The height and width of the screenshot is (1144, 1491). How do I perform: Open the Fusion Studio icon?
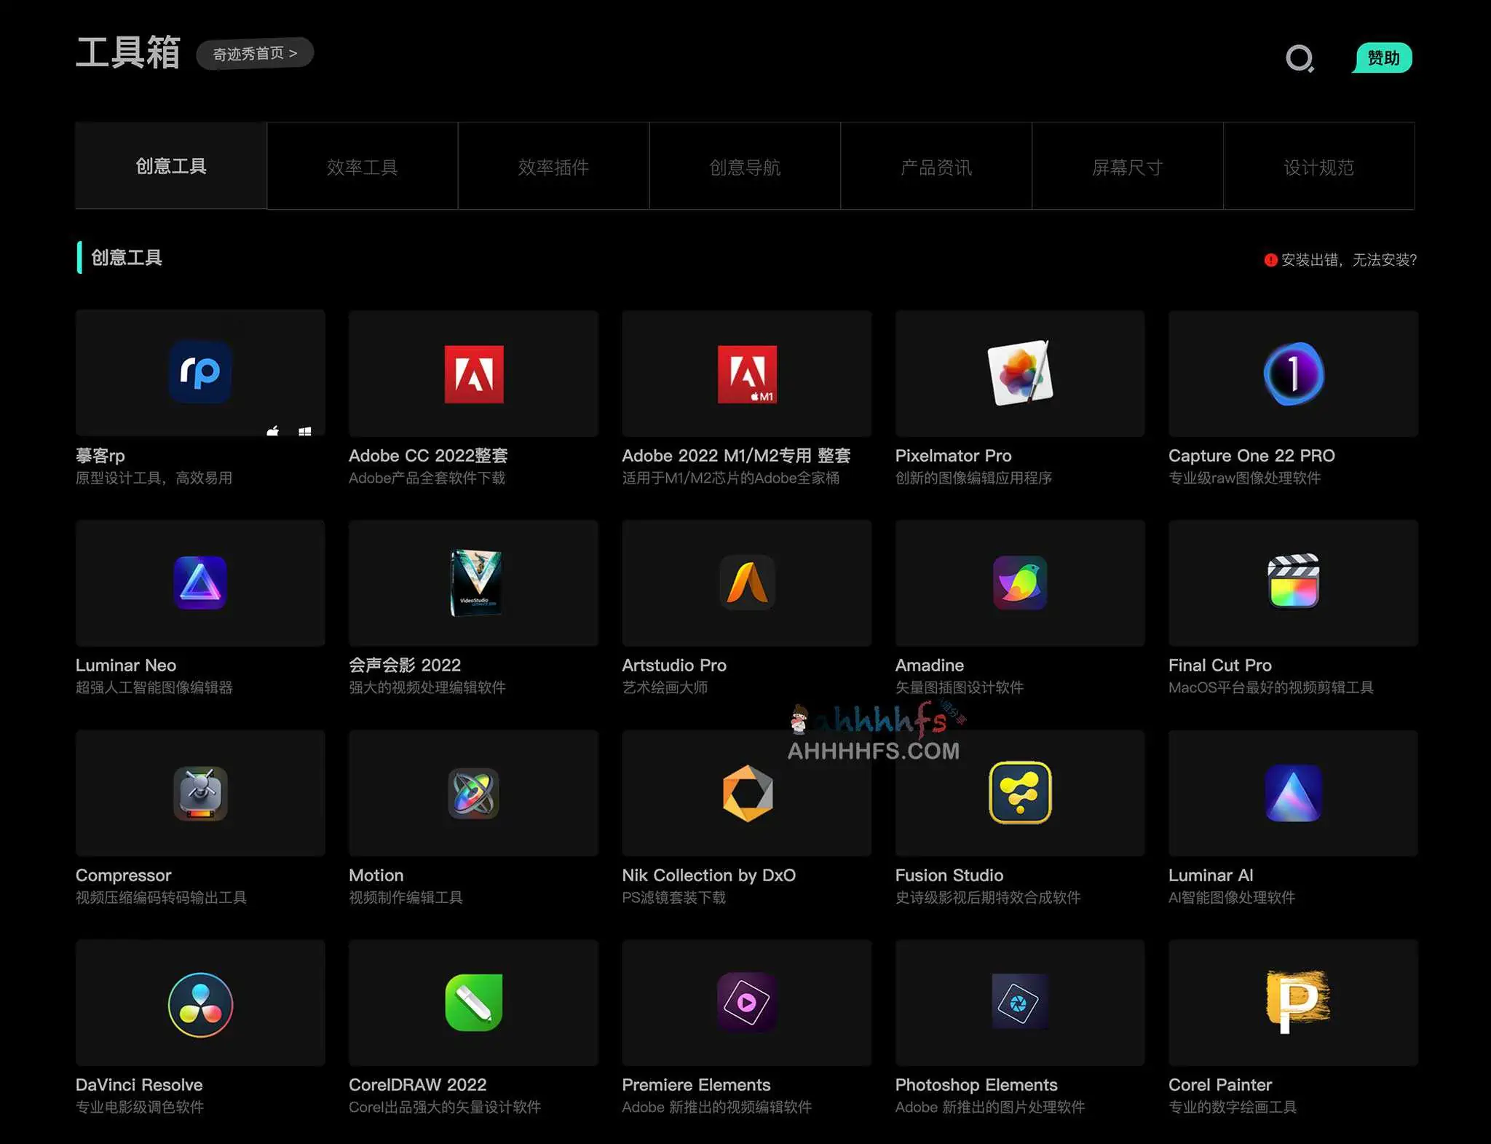(x=1020, y=792)
